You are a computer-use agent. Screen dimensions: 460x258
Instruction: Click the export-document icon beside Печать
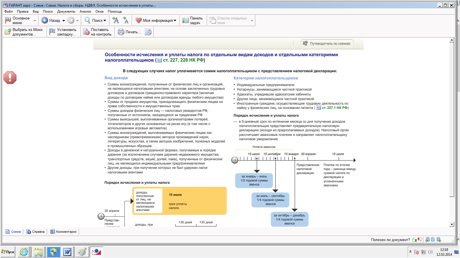coord(148,32)
